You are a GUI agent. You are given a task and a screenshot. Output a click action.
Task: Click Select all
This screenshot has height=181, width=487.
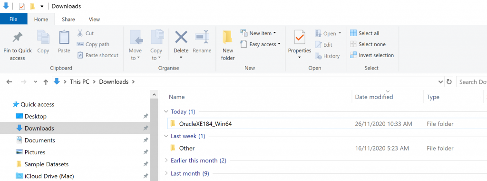click(365, 33)
